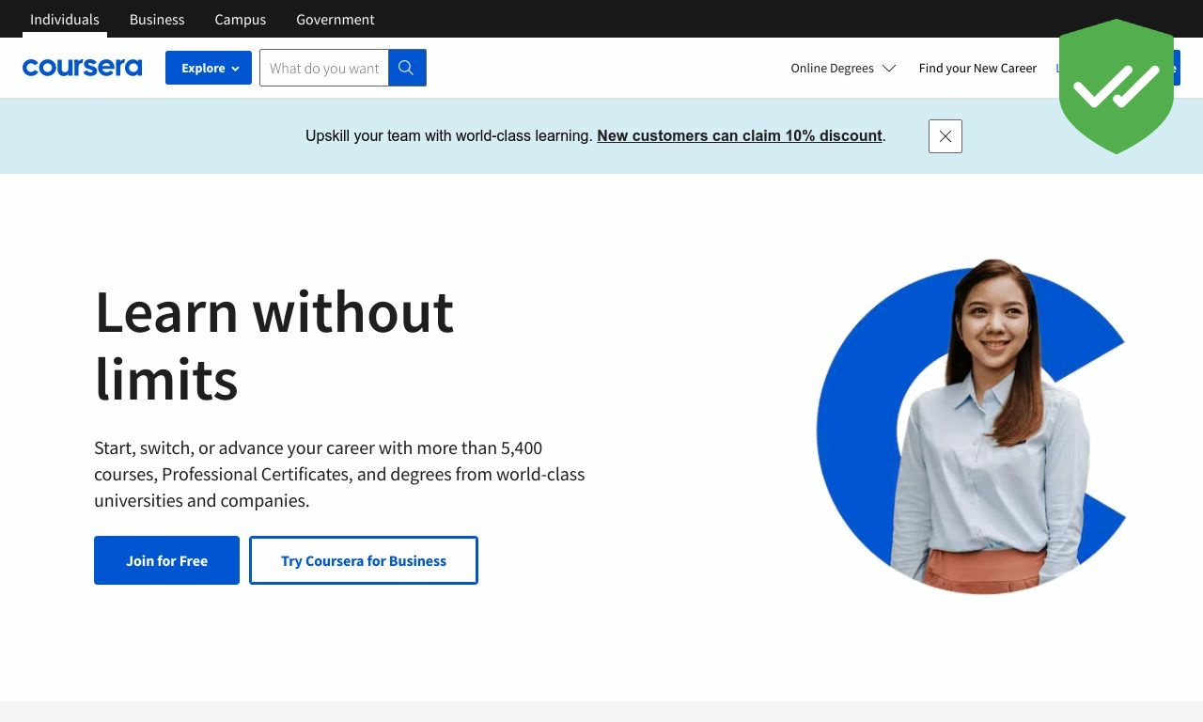Open the 10% discount claim link

pyautogui.click(x=740, y=135)
